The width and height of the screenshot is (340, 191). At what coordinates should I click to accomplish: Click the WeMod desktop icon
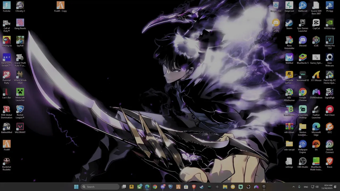[289, 59]
